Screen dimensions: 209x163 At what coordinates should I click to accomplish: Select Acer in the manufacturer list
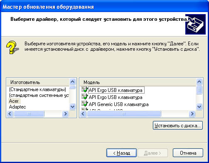(x=14, y=101)
